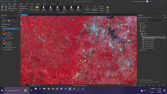Select Paired Map Notes layer template
The image size is (167, 94).
pos(65,8)
